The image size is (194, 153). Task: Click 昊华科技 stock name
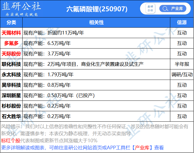pos(11,85)
